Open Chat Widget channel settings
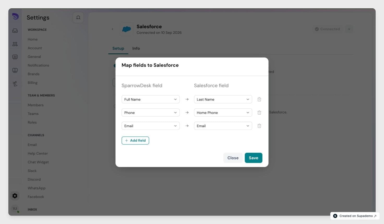 point(38,162)
